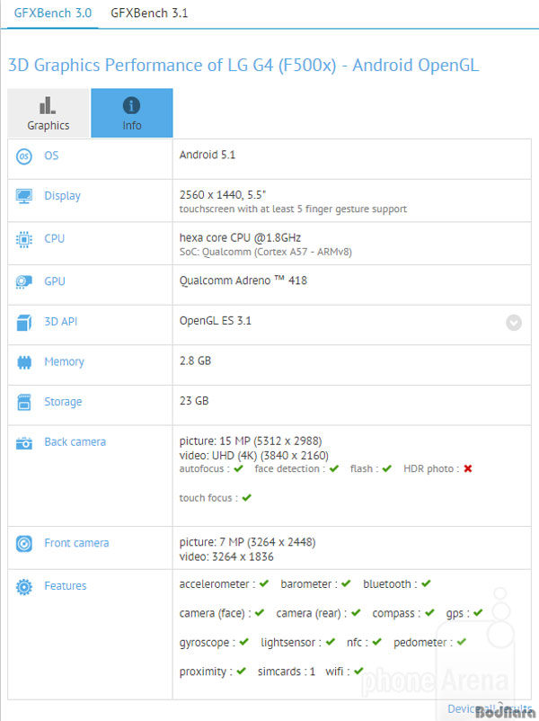Click the flash green checkmark

[x=387, y=468]
